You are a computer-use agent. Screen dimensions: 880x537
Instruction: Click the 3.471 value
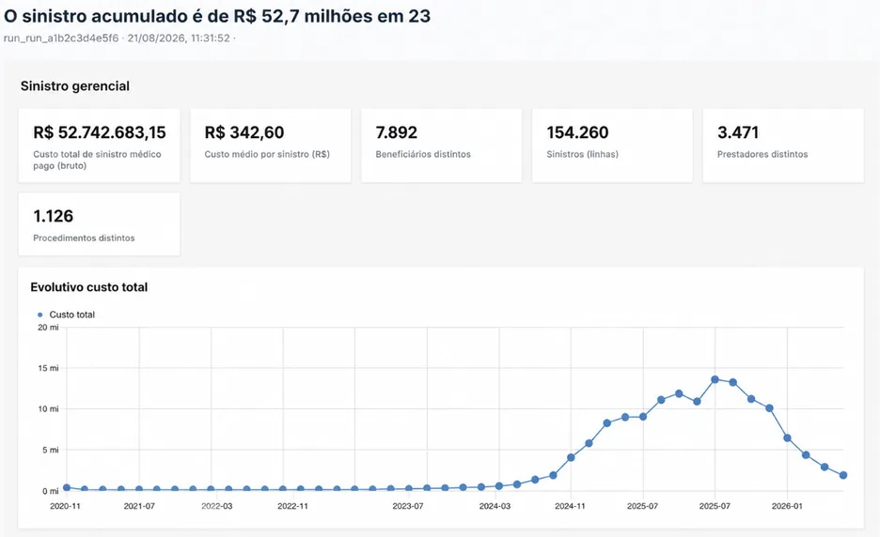click(x=738, y=132)
